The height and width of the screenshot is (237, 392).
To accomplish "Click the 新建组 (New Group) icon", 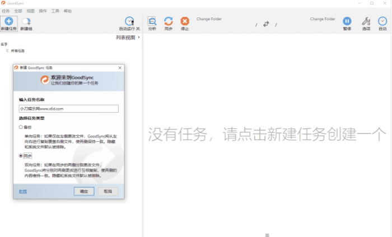I will (26, 21).
